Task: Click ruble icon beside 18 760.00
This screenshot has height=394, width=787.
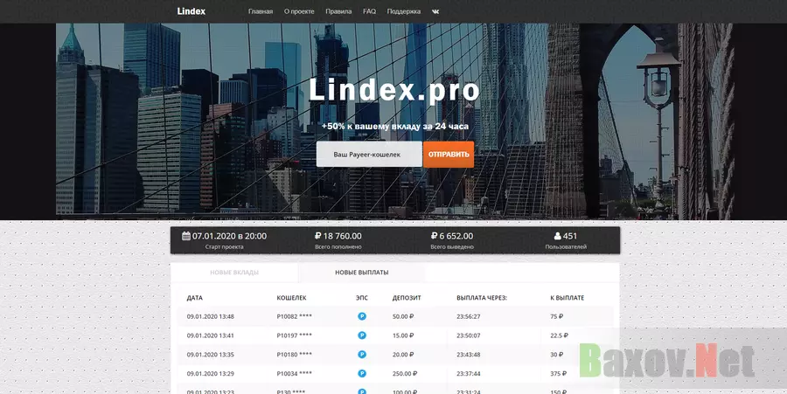Action: (x=317, y=236)
